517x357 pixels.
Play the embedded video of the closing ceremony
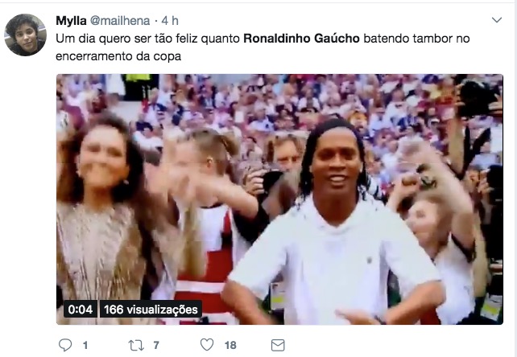(279, 199)
